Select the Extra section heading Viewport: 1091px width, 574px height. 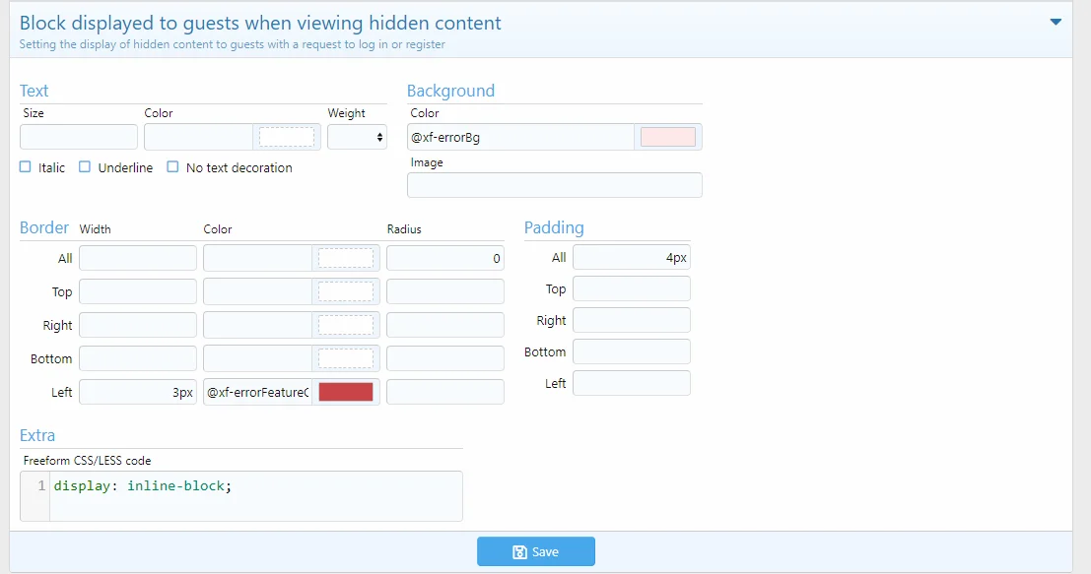37,435
